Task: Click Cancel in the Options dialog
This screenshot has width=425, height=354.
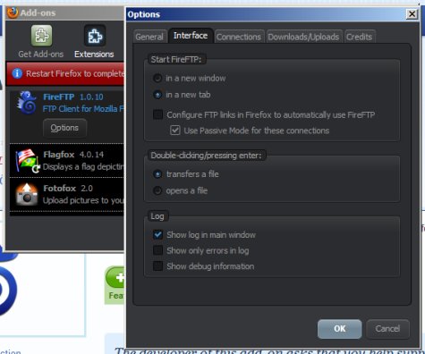Action: [387, 329]
